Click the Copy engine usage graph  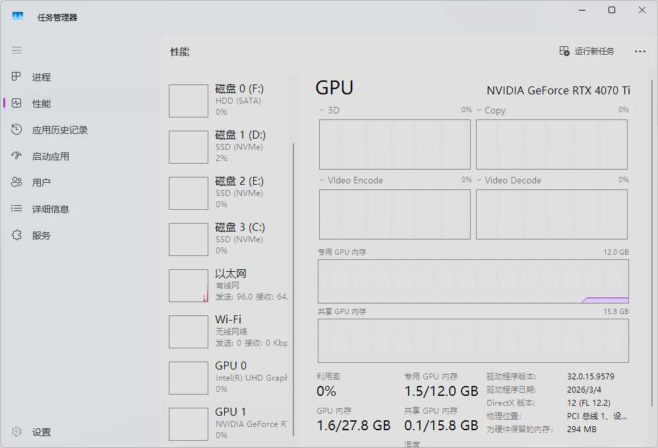click(x=552, y=144)
